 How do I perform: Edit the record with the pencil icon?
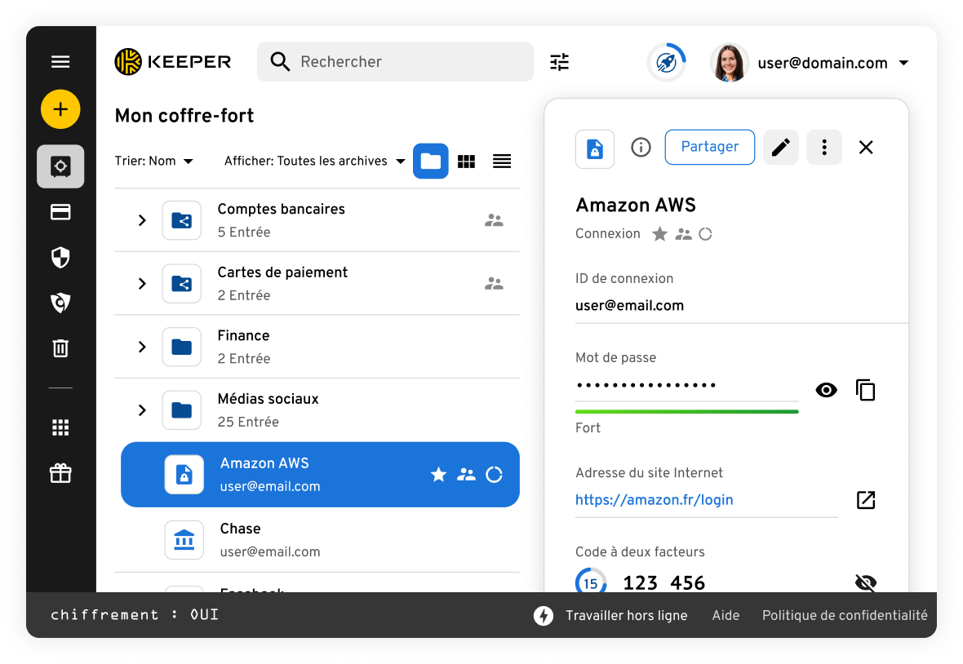[x=780, y=148]
